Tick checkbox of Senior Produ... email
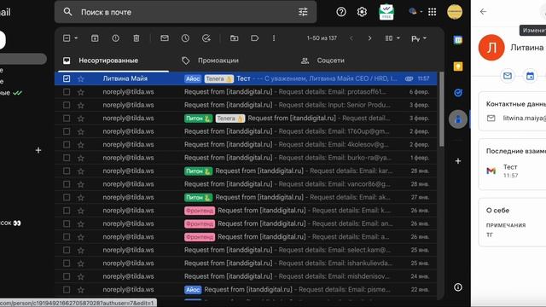 point(67,105)
